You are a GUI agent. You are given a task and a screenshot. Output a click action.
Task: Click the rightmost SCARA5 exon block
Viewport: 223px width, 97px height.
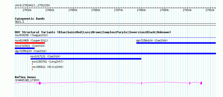click(201, 83)
